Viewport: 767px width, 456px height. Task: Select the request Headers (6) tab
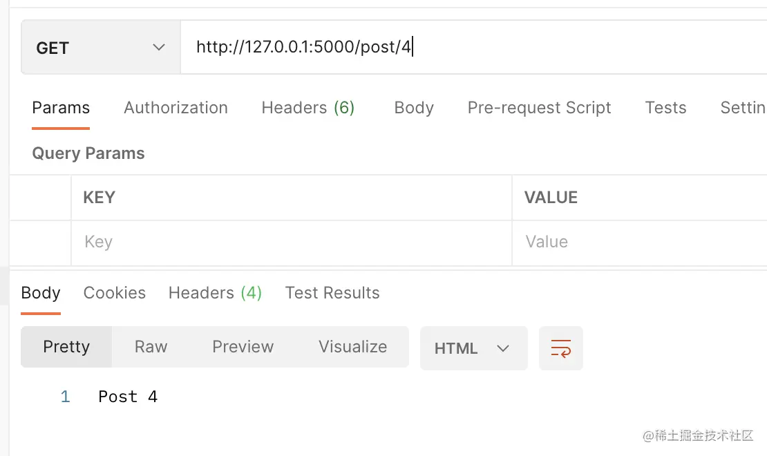[307, 108]
